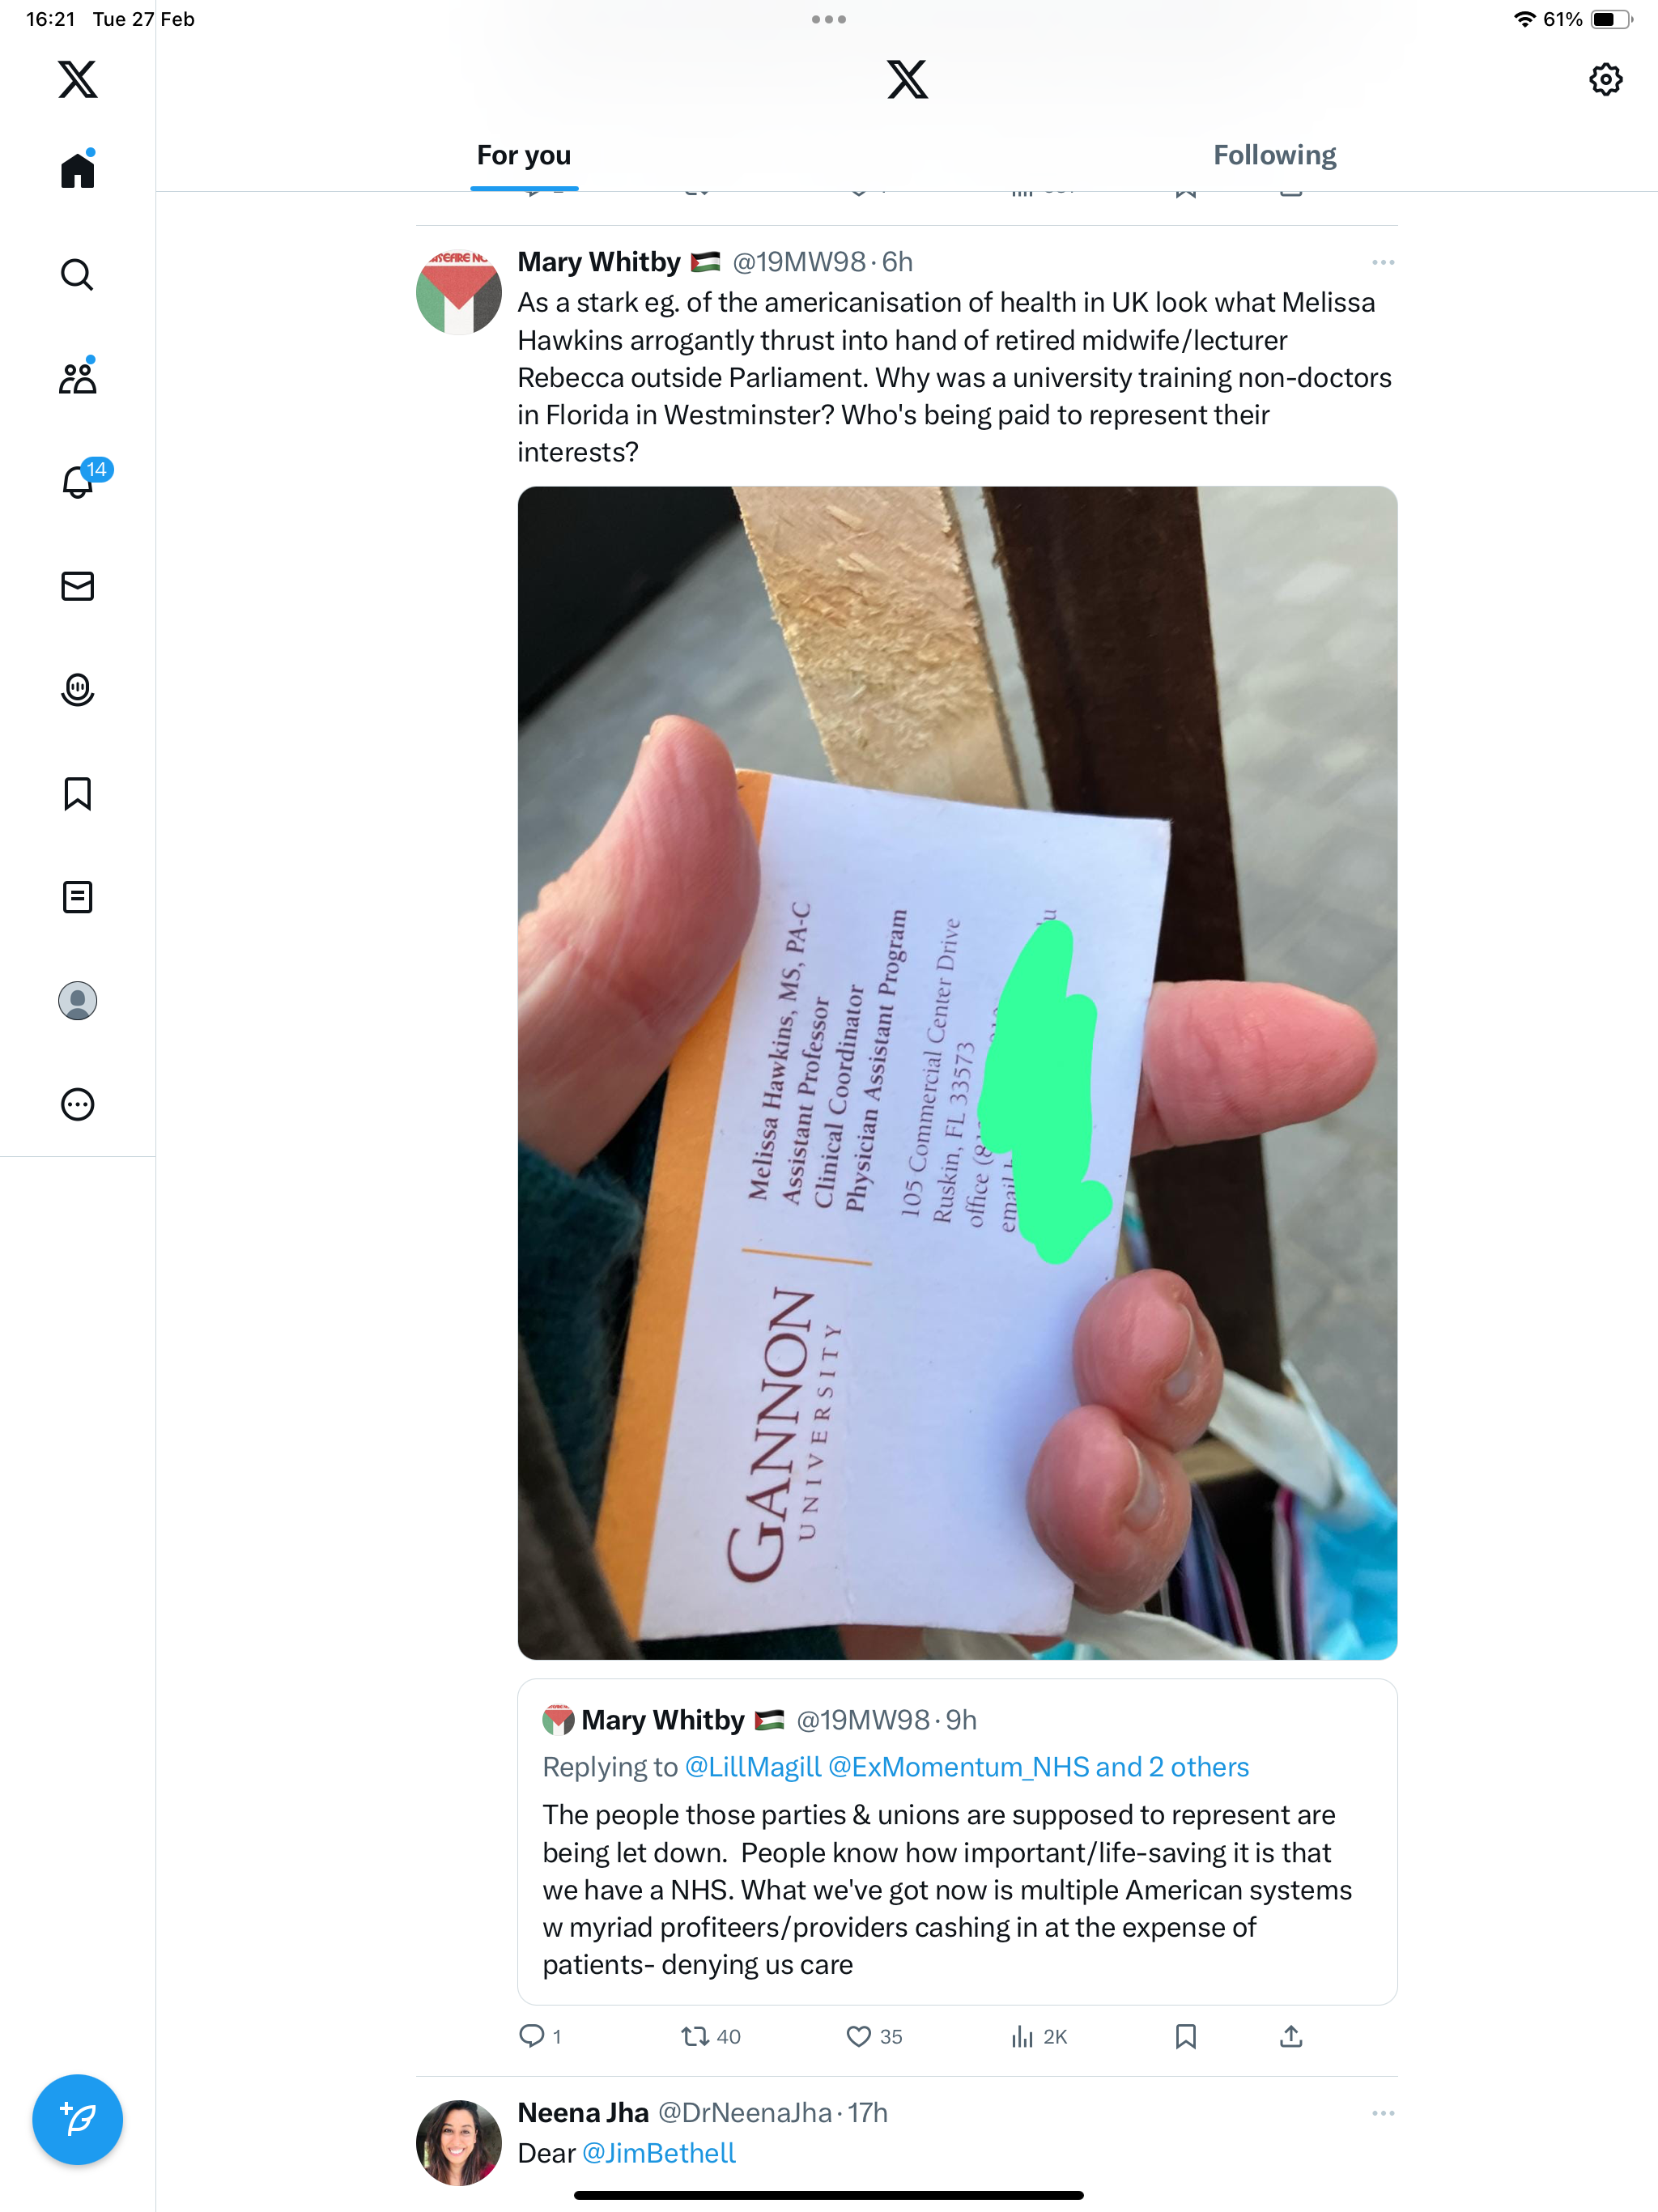This screenshot has width=1658, height=2212.
Task: Open Communities people icon in sidebar
Action: pos(77,377)
